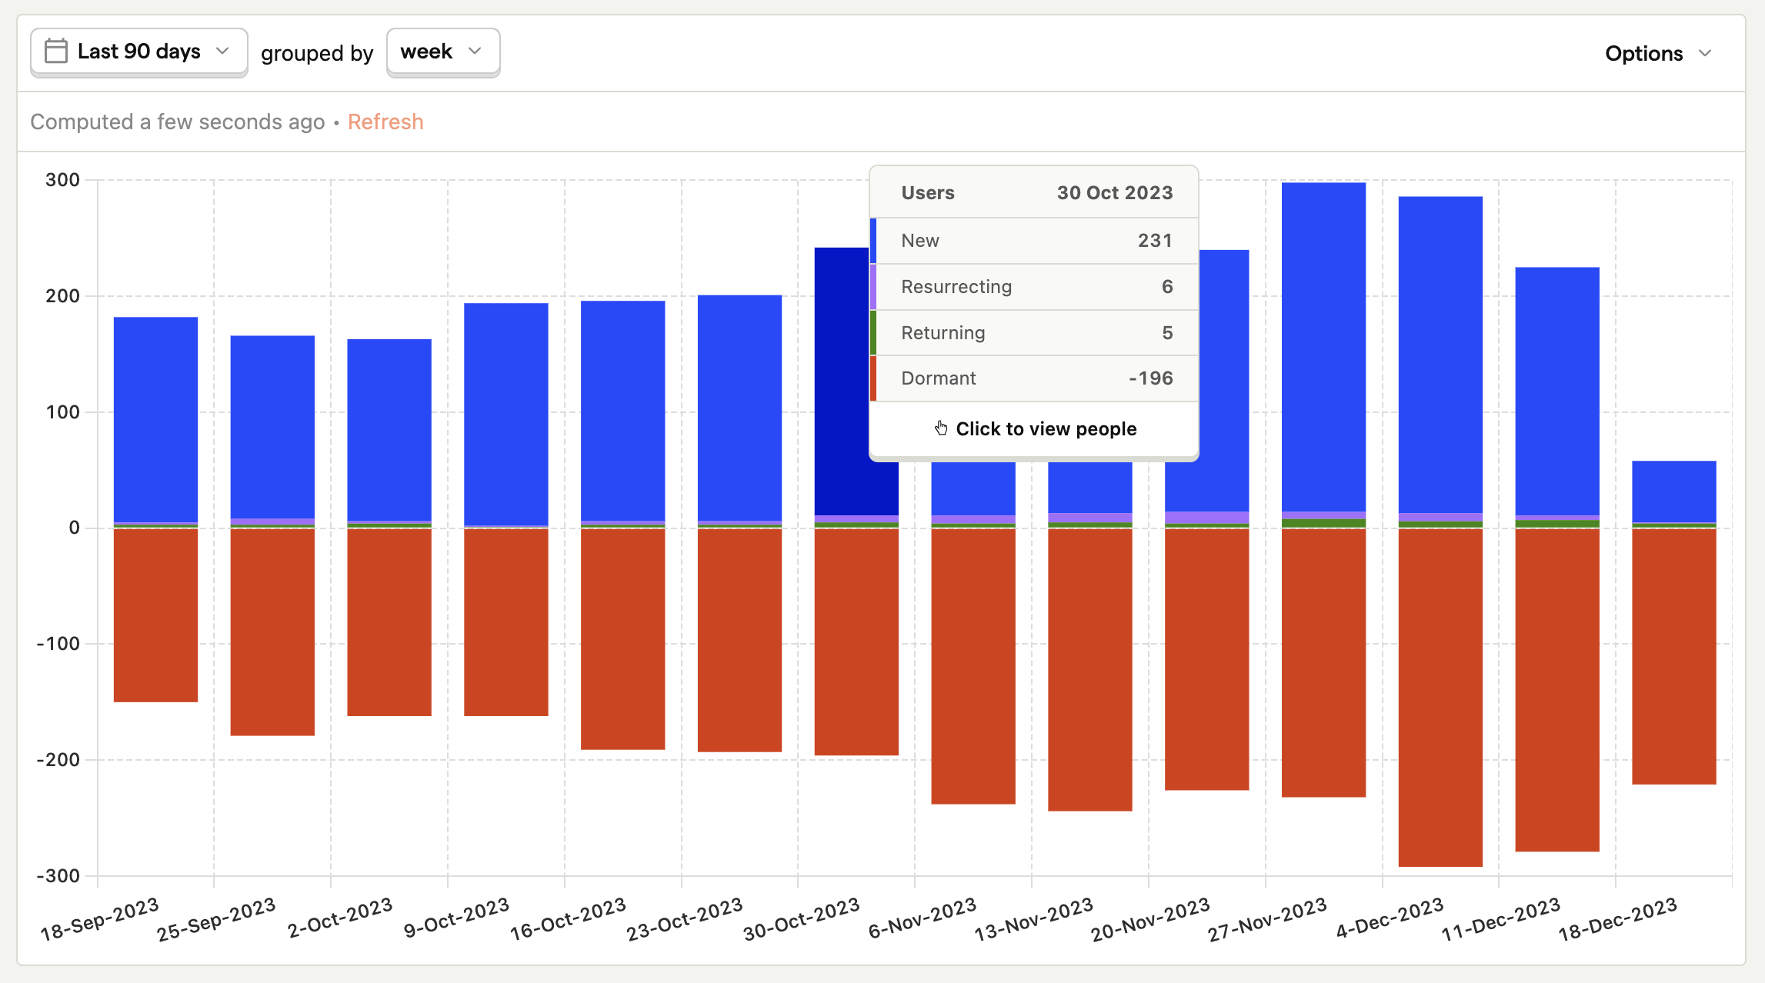Click the green Returning color swatch in tooltip
This screenshot has height=983, width=1765.
click(x=873, y=333)
